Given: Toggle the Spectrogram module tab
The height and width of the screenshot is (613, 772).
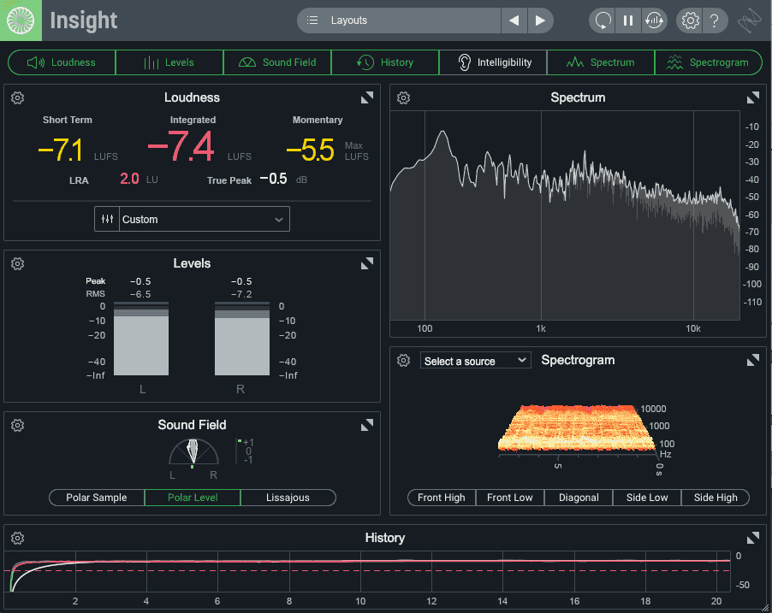Looking at the screenshot, I should pyautogui.click(x=709, y=62).
